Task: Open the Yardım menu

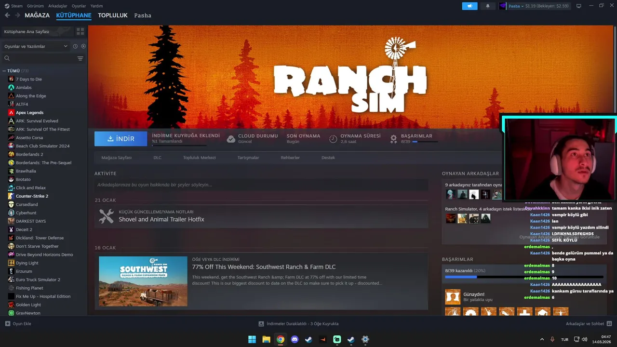Action: coord(96,6)
